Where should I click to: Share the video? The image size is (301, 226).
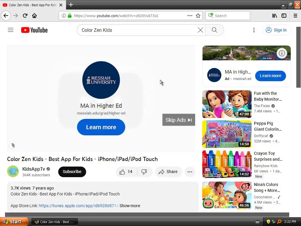[x=168, y=172]
